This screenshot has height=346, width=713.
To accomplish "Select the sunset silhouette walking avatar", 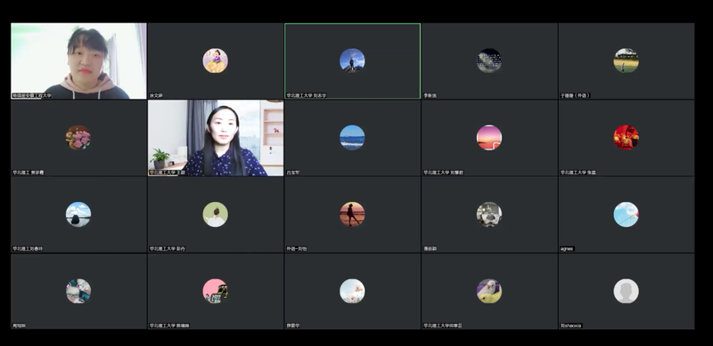I will tap(352, 214).
